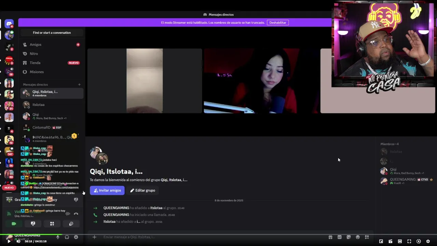Create new direct message with plus icon
The width and height of the screenshot is (437, 246).
click(79, 85)
